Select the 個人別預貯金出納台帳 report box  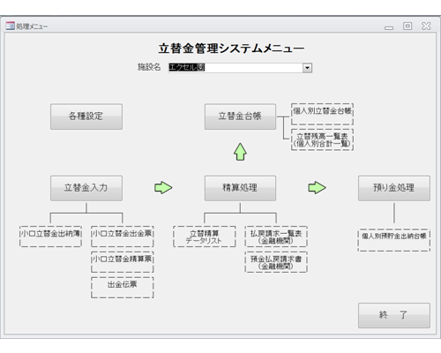coord(394,240)
